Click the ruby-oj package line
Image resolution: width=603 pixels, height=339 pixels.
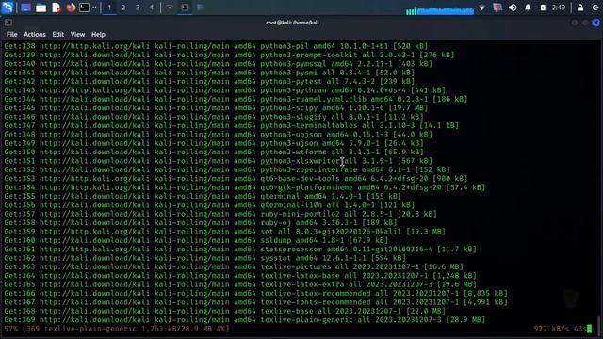[x=201, y=223]
